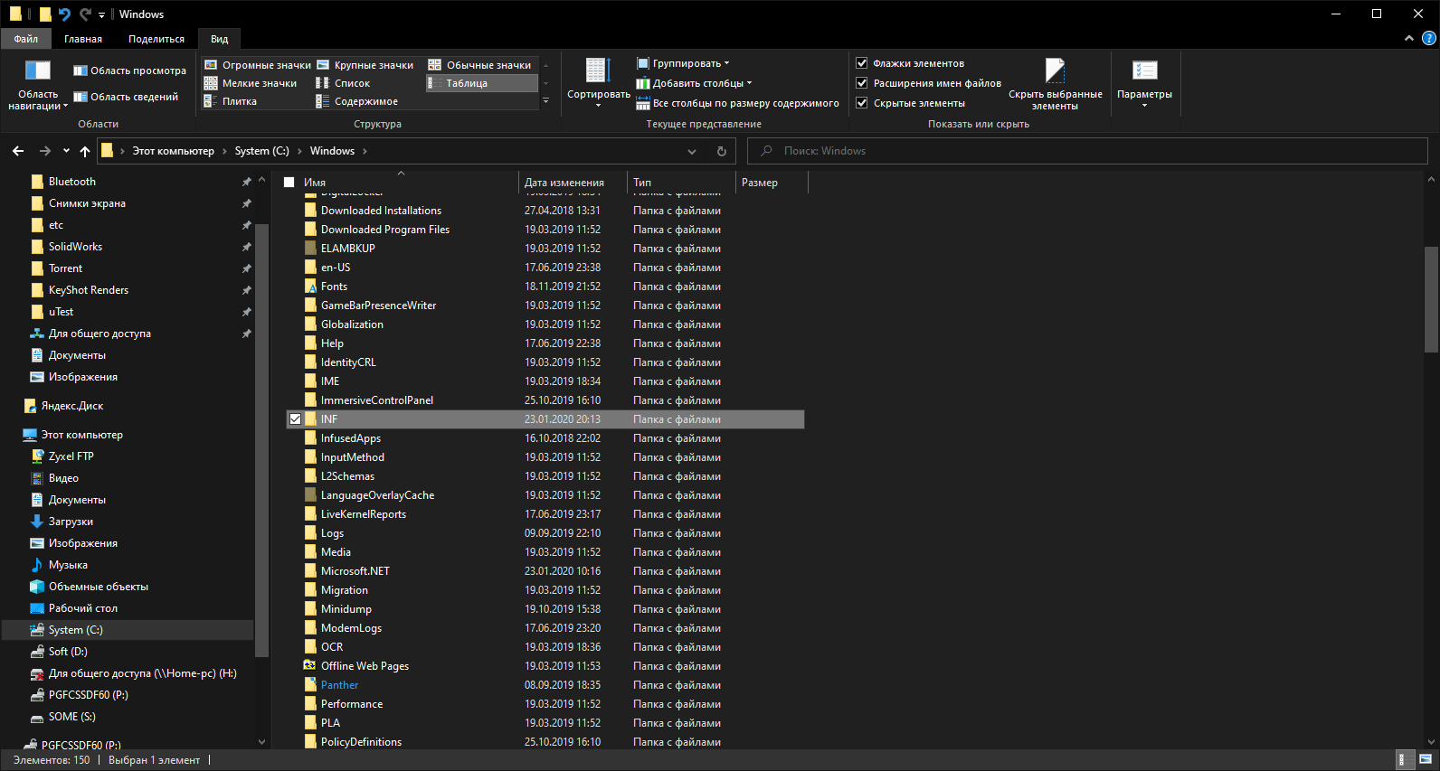Click System (C:) in address breadcrumb
The image size is (1440, 771).
coord(262,151)
